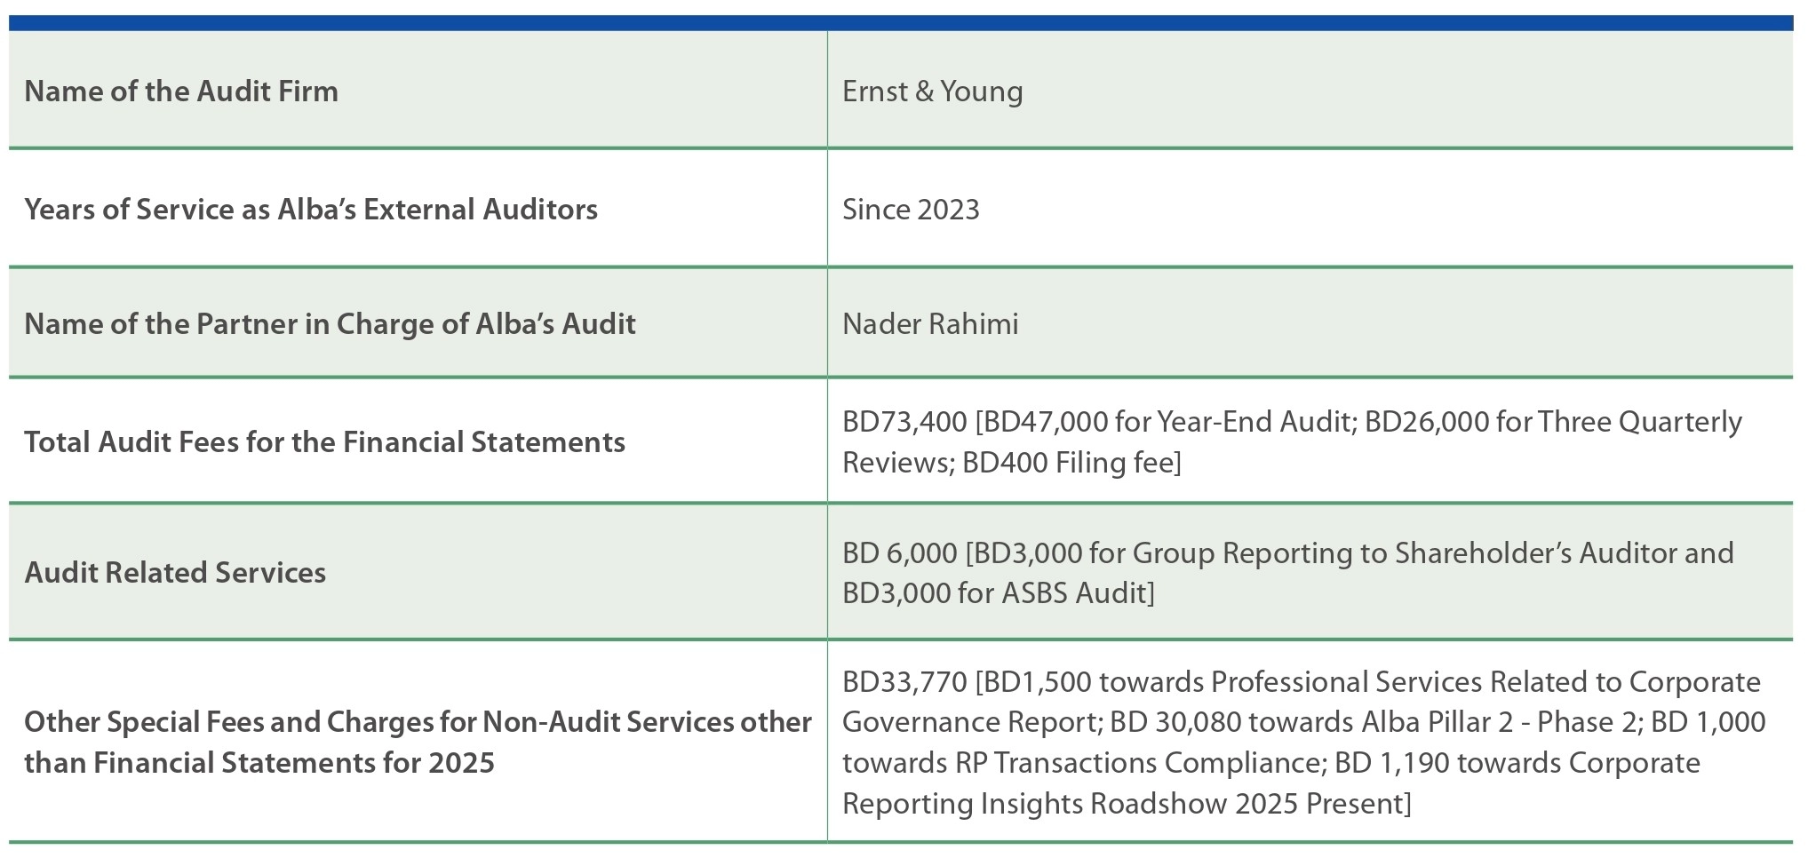The height and width of the screenshot is (866, 1808).
Task: Select the 'Name of the Audit Firm' label
Action: click(x=181, y=91)
